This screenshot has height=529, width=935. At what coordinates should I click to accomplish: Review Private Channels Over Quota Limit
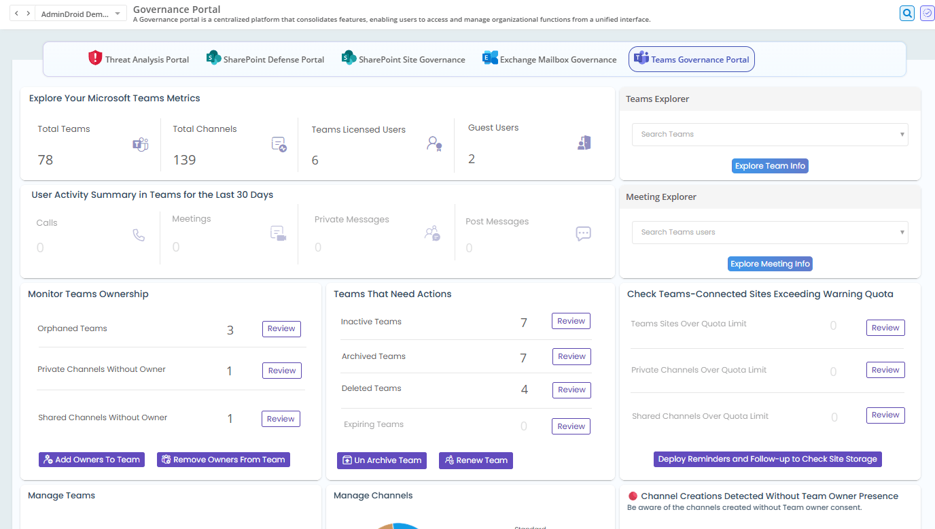885,370
